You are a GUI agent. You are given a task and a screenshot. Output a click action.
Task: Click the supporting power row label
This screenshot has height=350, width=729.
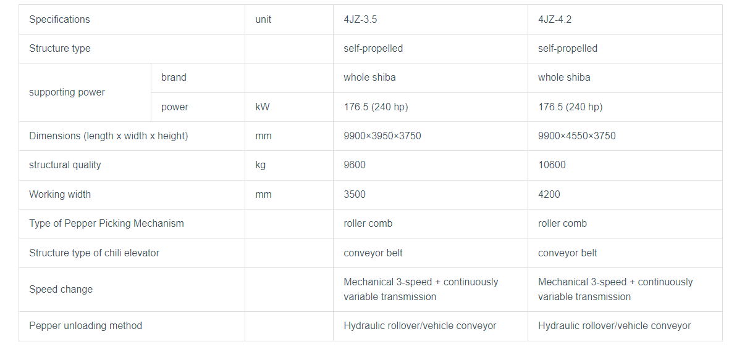coord(67,92)
